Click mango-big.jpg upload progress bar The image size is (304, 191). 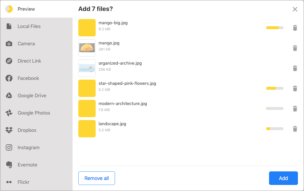click(x=275, y=28)
